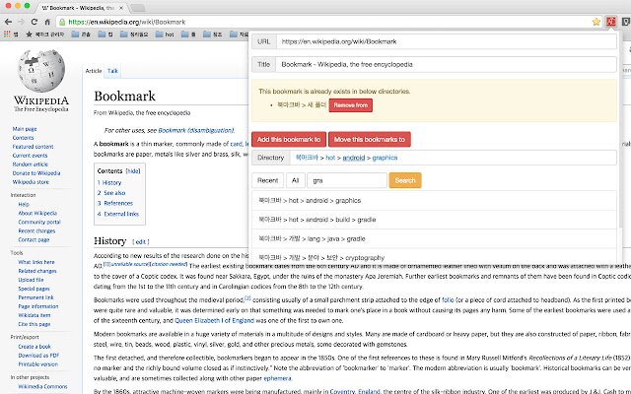This screenshot has height=394, width=631.
Task: Click 'graphics' in the Directory path
Action: tap(385, 158)
